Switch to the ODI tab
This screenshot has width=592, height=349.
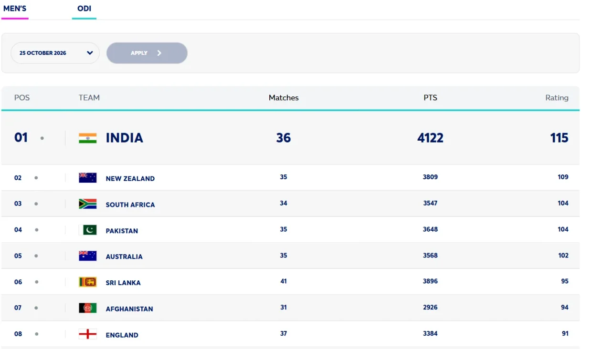84,9
